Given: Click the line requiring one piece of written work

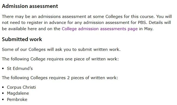Looking at the screenshot, I should tap(60, 59).
